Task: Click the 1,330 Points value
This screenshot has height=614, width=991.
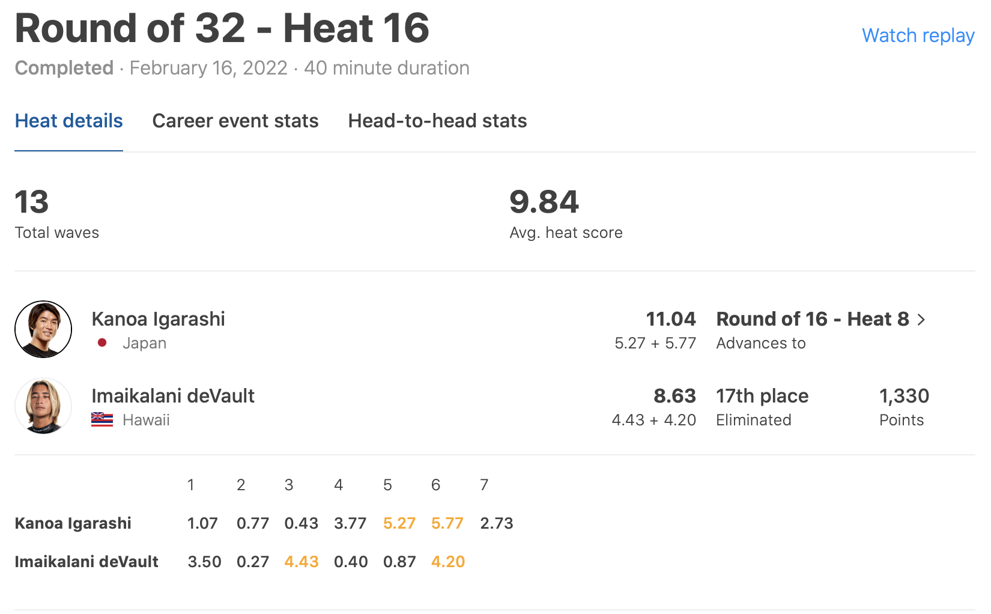Action: (904, 396)
